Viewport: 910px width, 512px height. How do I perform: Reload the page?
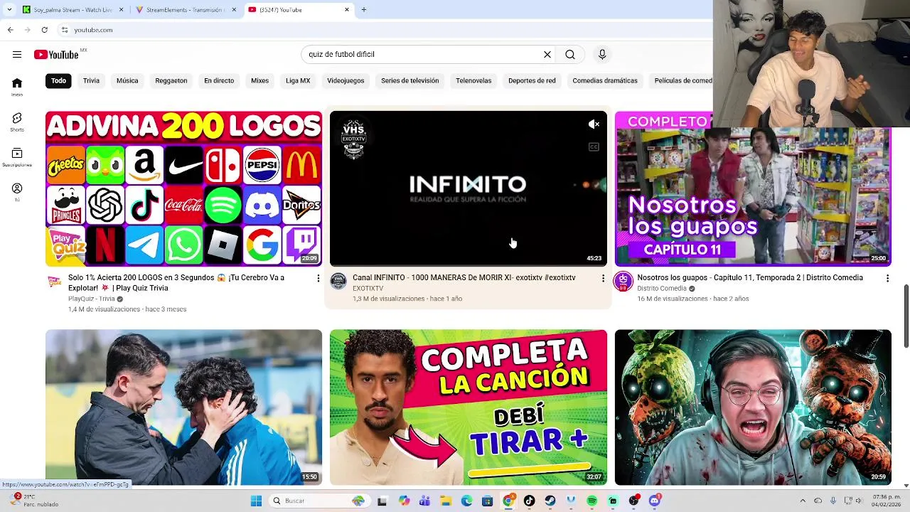(44, 30)
